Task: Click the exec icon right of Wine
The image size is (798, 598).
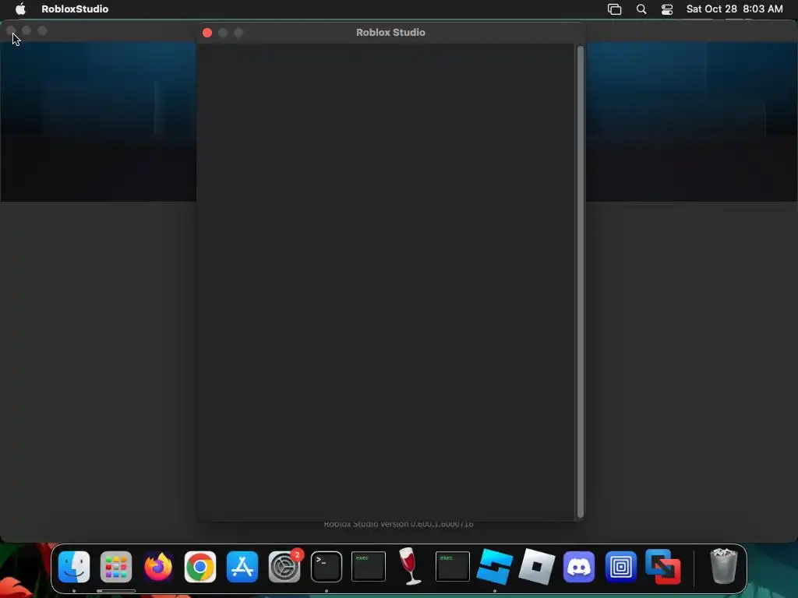Action: coord(453,567)
